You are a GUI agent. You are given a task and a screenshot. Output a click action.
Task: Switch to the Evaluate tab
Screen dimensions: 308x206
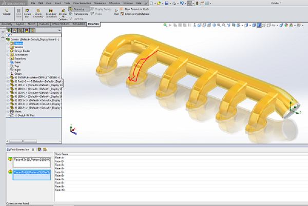pyautogui.click(x=43, y=24)
